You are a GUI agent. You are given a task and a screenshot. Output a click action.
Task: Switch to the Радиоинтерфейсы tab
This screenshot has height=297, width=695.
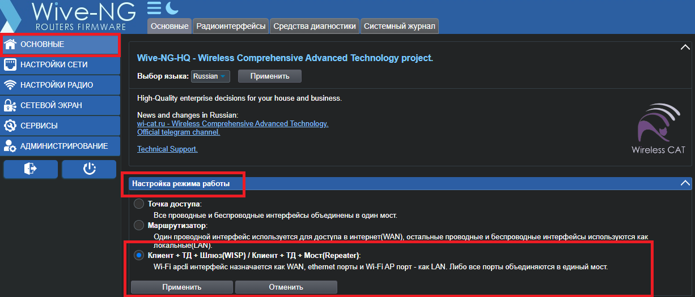click(x=231, y=26)
